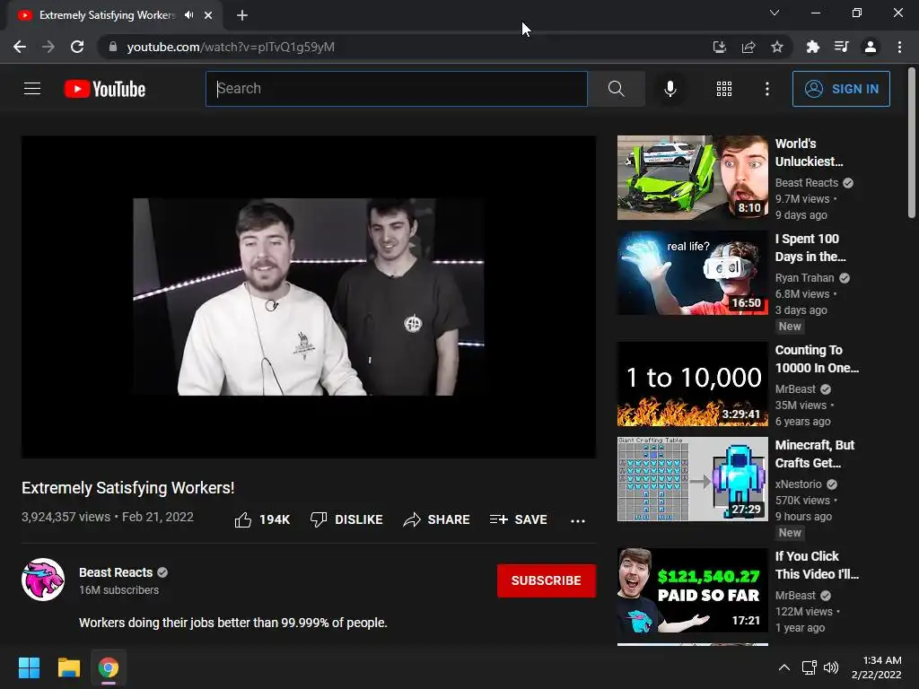
Task: Click 'If You Click This Video I'll...' title
Action: [x=817, y=565]
